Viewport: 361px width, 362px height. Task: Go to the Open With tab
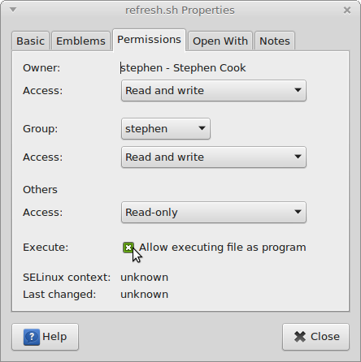point(220,41)
